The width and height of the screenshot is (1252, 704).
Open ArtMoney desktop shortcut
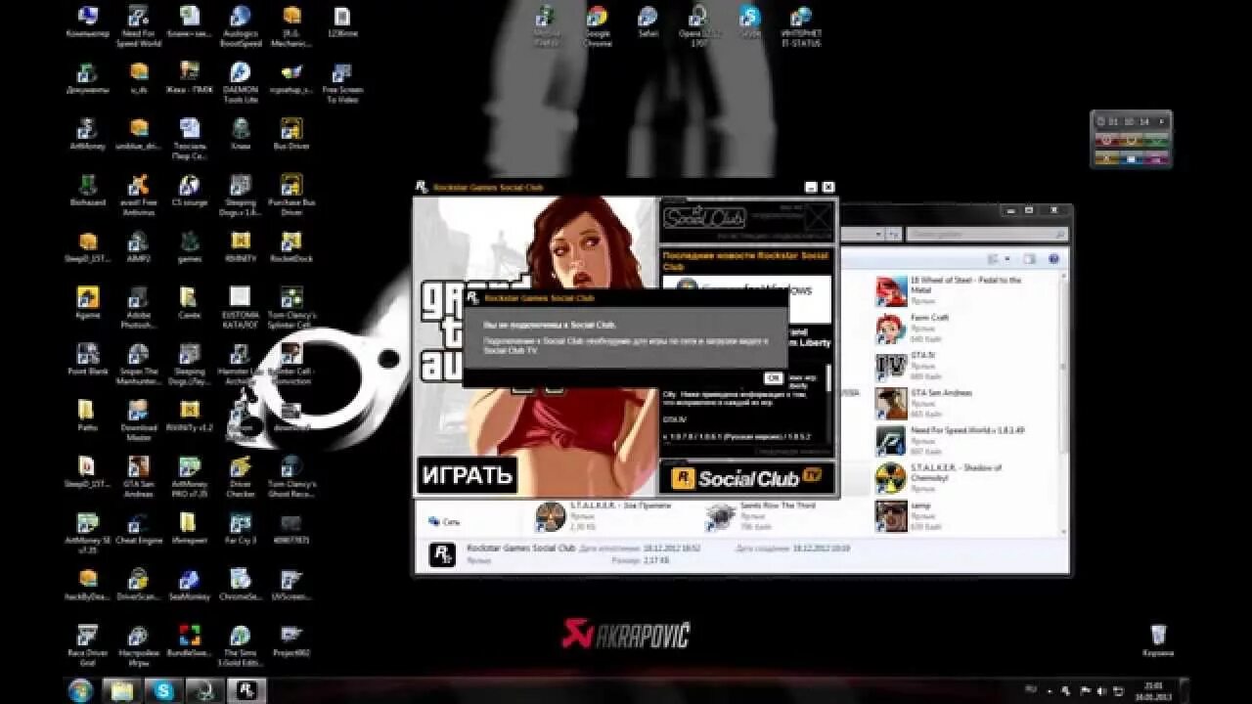click(x=88, y=135)
